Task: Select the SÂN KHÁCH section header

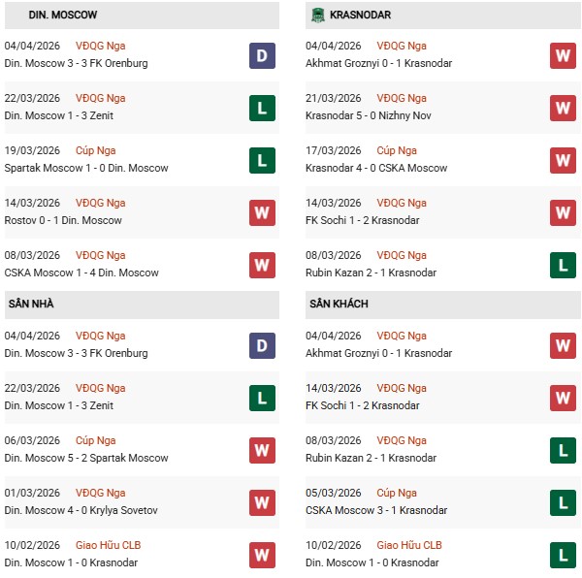Action: (340, 305)
